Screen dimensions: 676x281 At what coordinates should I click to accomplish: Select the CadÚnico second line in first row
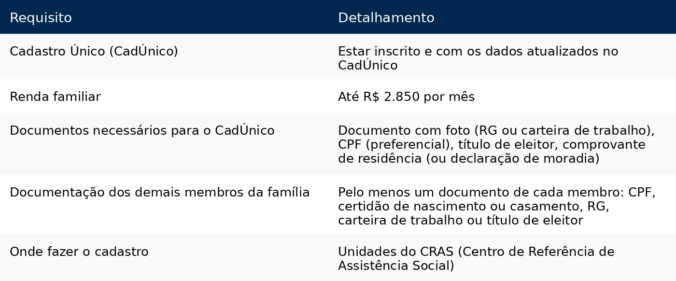368,66
